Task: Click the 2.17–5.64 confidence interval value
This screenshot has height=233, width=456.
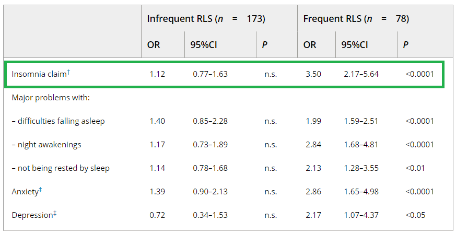Action: 361,74
